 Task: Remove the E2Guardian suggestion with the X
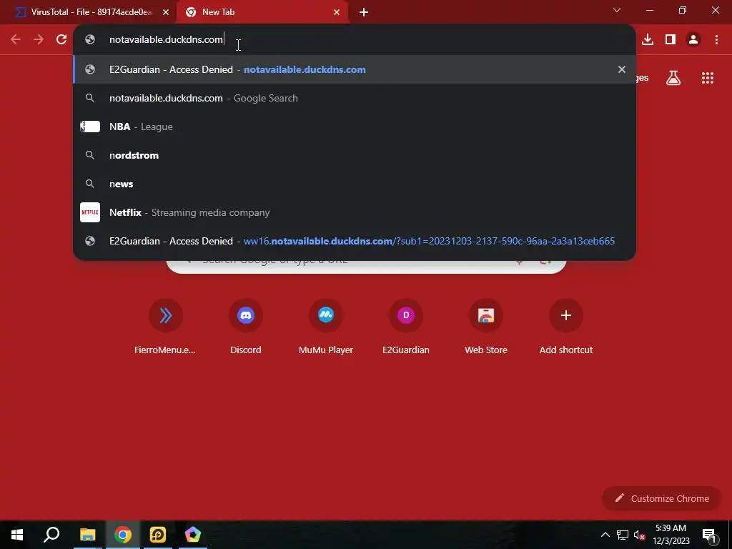(x=622, y=69)
